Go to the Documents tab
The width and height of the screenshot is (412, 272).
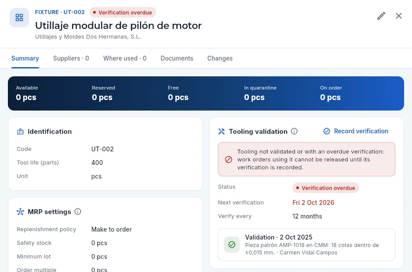[177, 58]
